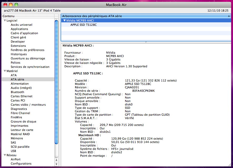Open the Client géré entry
233x168 pixels.
[x=18, y=37]
